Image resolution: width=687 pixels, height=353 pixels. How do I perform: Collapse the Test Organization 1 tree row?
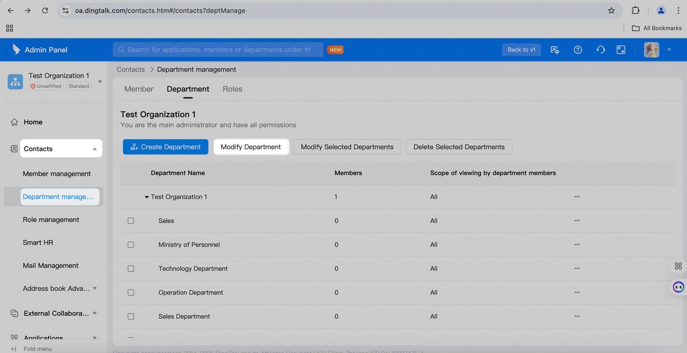[x=147, y=197]
